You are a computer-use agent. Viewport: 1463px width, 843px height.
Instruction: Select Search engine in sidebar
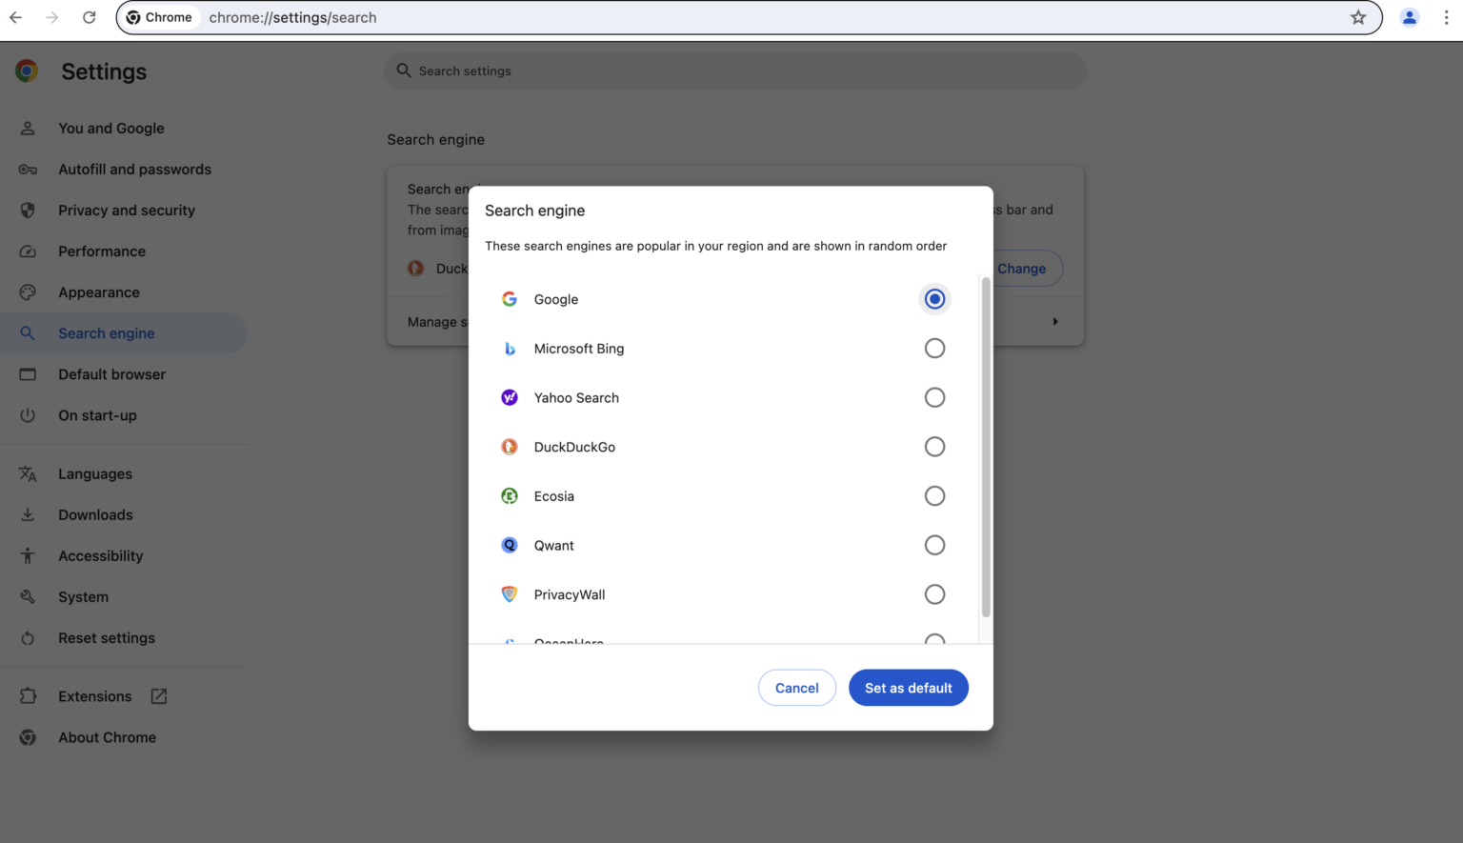[124, 333]
